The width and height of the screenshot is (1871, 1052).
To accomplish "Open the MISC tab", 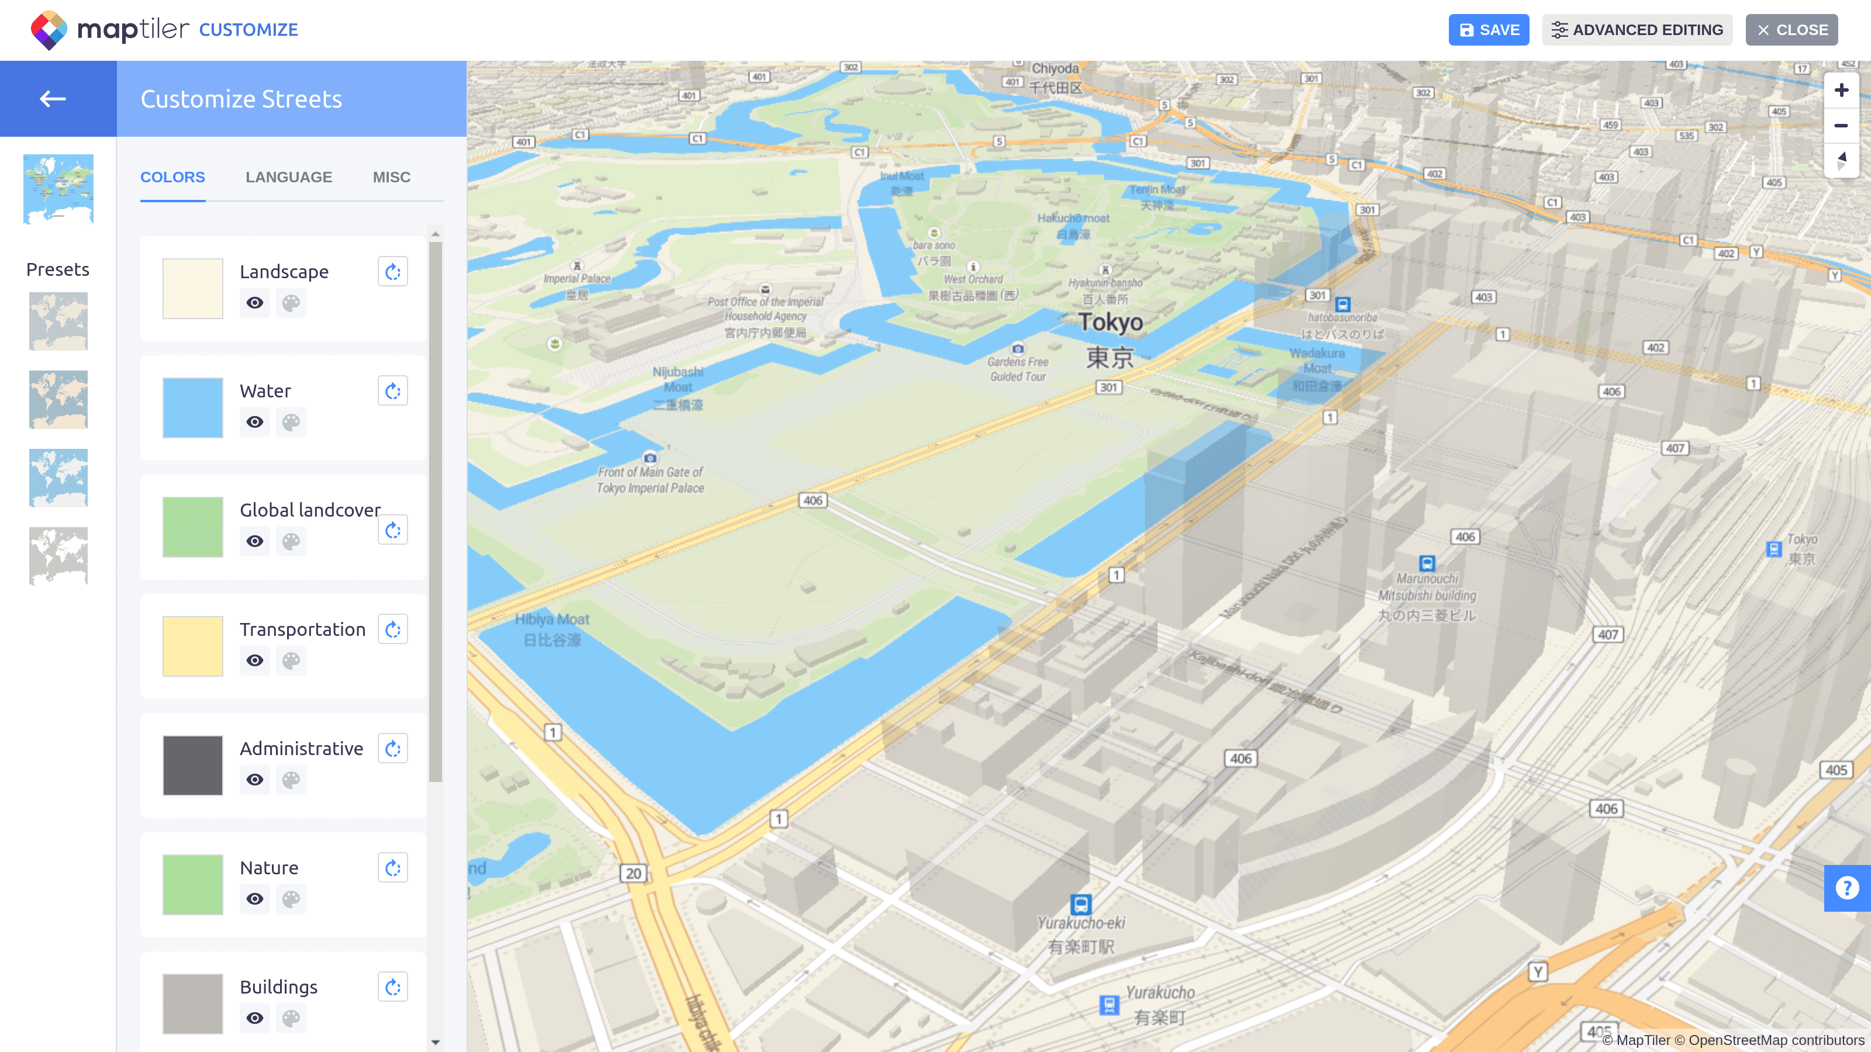I will (392, 177).
